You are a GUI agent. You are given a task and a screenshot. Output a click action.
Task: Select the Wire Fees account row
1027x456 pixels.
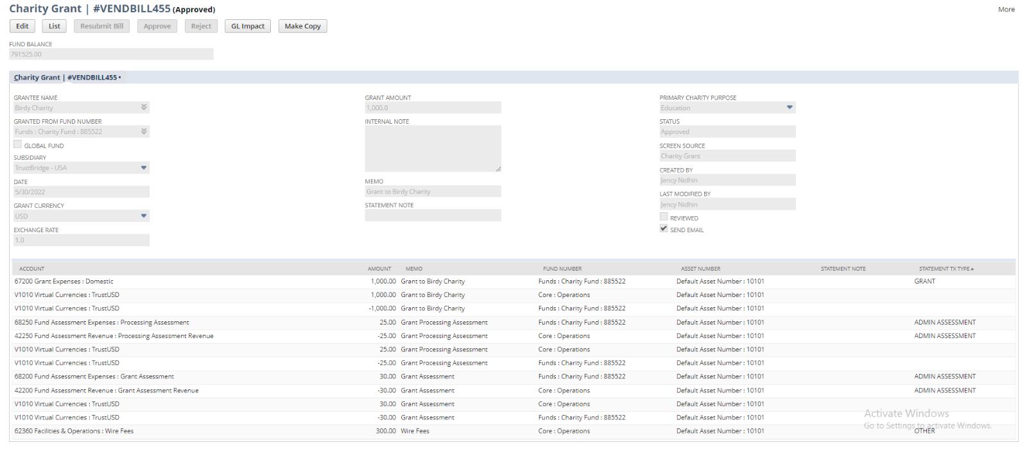(74, 431)
